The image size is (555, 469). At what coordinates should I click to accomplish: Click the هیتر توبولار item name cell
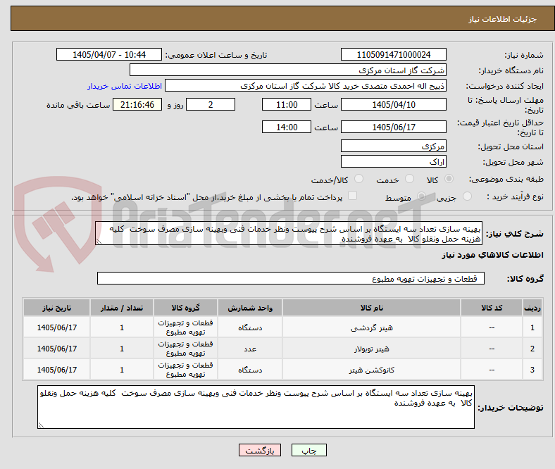click(x=371, y=349)
